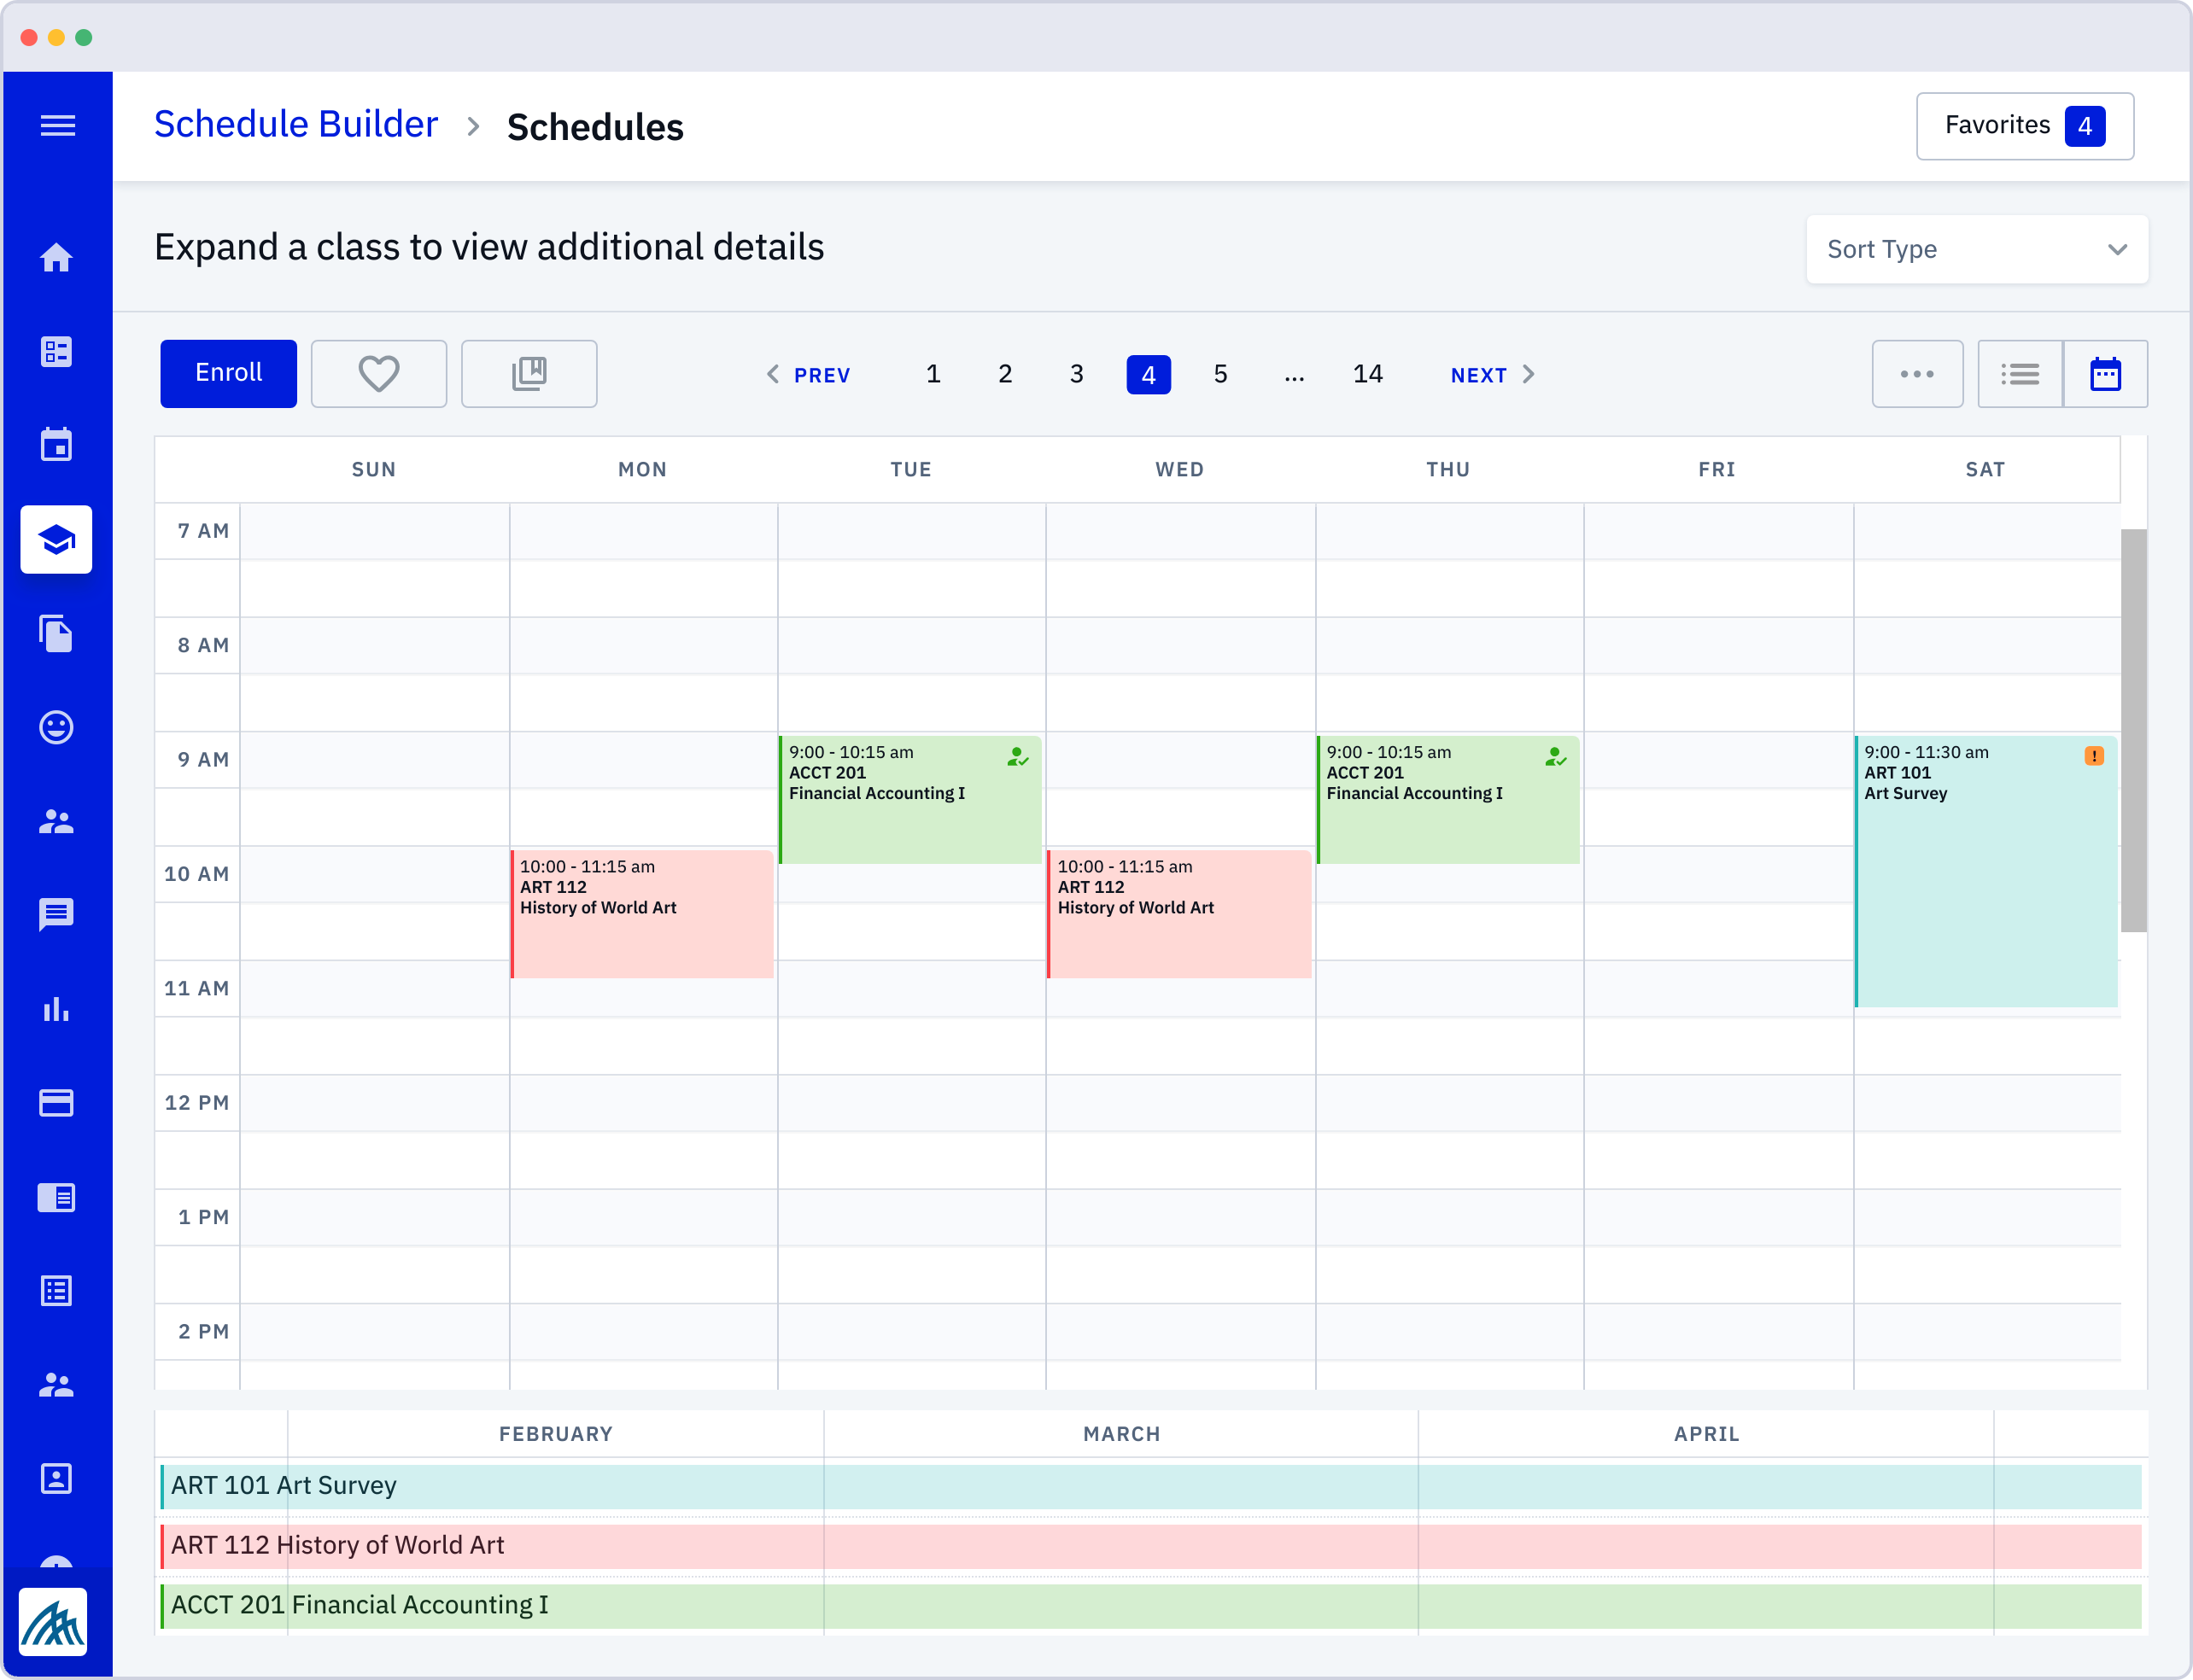2193x1680 pixels.
Task: Click enrolled icon on Tuesday ACCT 201
Action: [1017, 757]
